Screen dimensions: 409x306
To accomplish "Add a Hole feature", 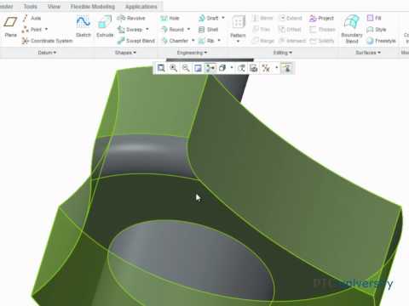I will pos(170,19).
